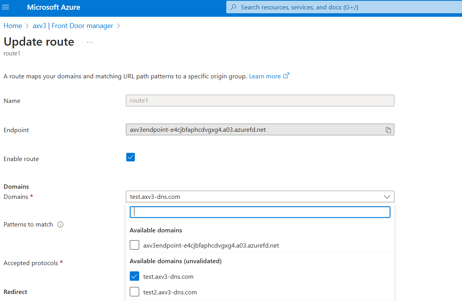Click the Endpoint hostname field

260,129
